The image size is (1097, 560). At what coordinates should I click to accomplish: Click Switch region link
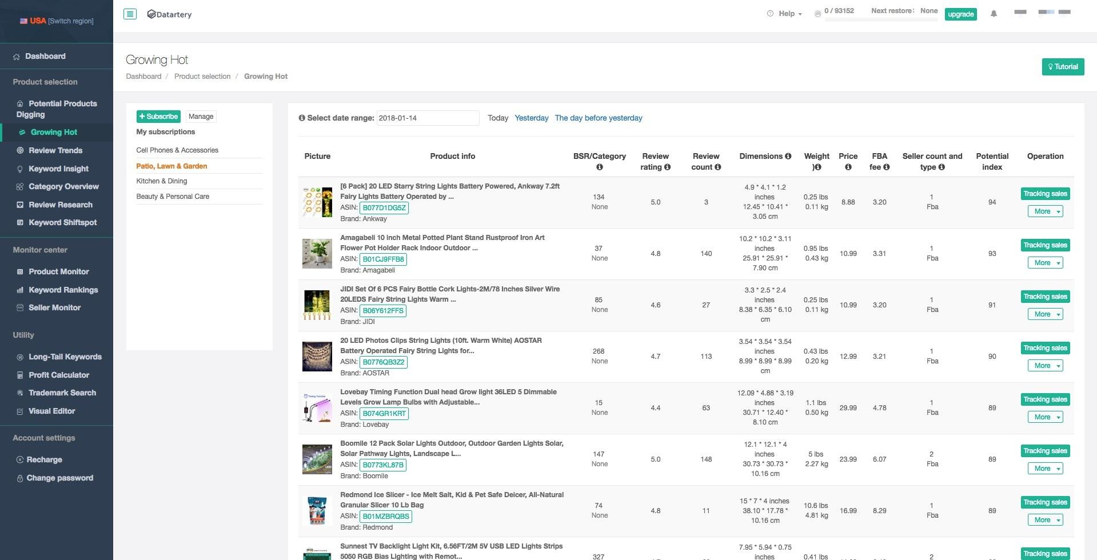71,21
